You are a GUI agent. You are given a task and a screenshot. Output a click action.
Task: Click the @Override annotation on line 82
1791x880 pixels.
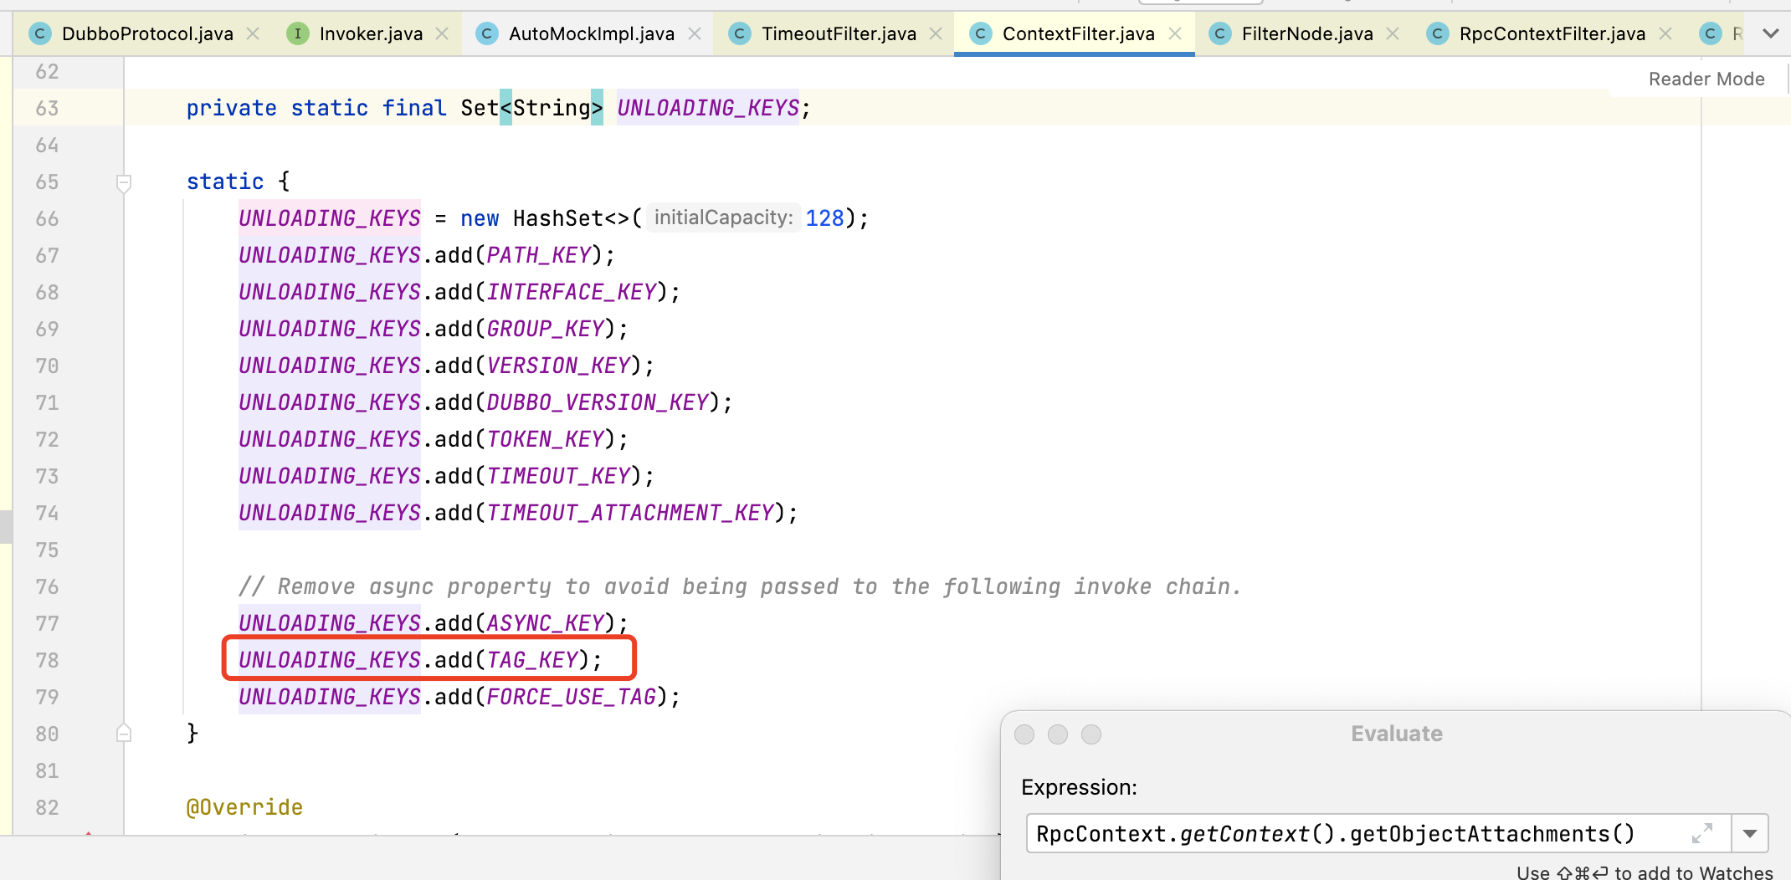(x=244, y=807)
